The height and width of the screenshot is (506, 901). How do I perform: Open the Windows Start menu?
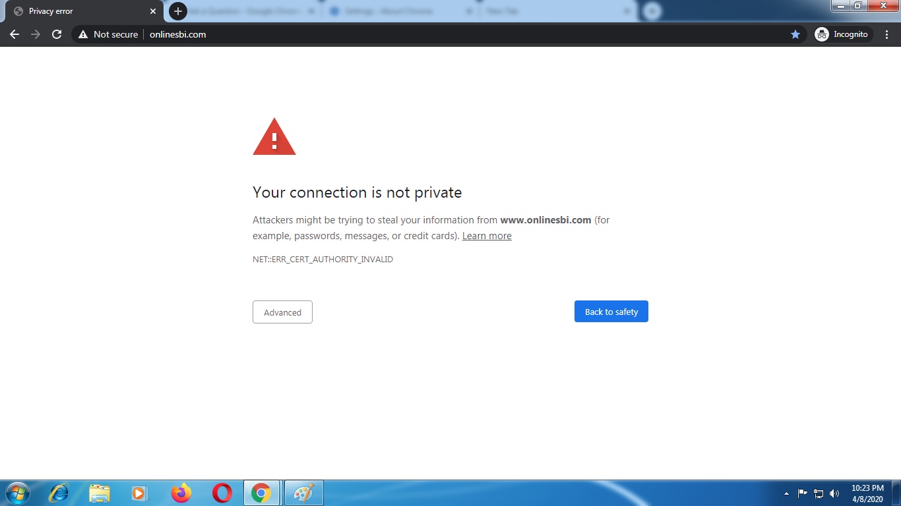[x=16, y=493]
